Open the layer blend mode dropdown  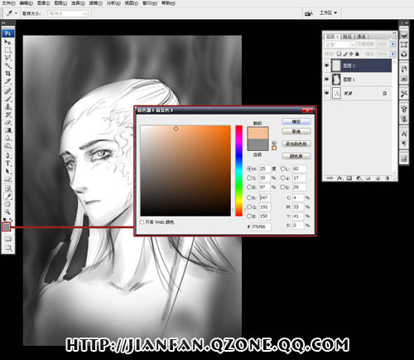pos(340,45)
